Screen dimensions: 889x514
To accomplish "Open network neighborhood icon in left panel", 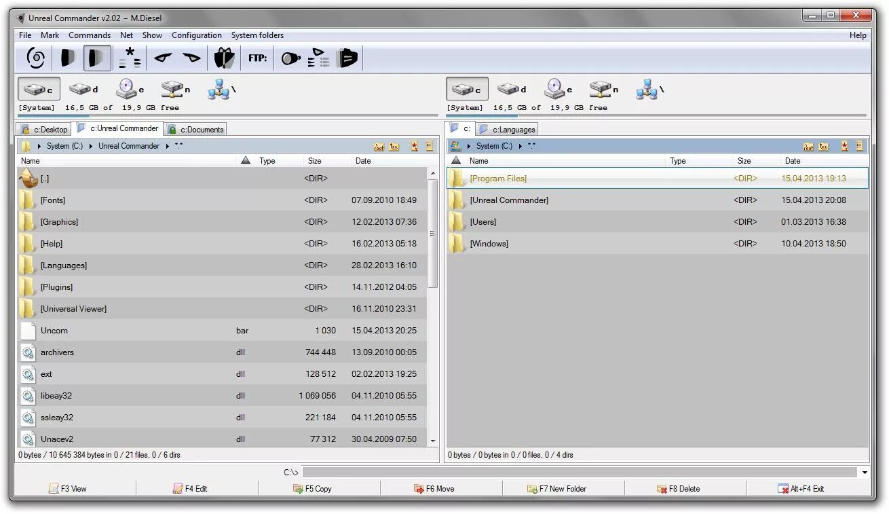I will point(222,89).
